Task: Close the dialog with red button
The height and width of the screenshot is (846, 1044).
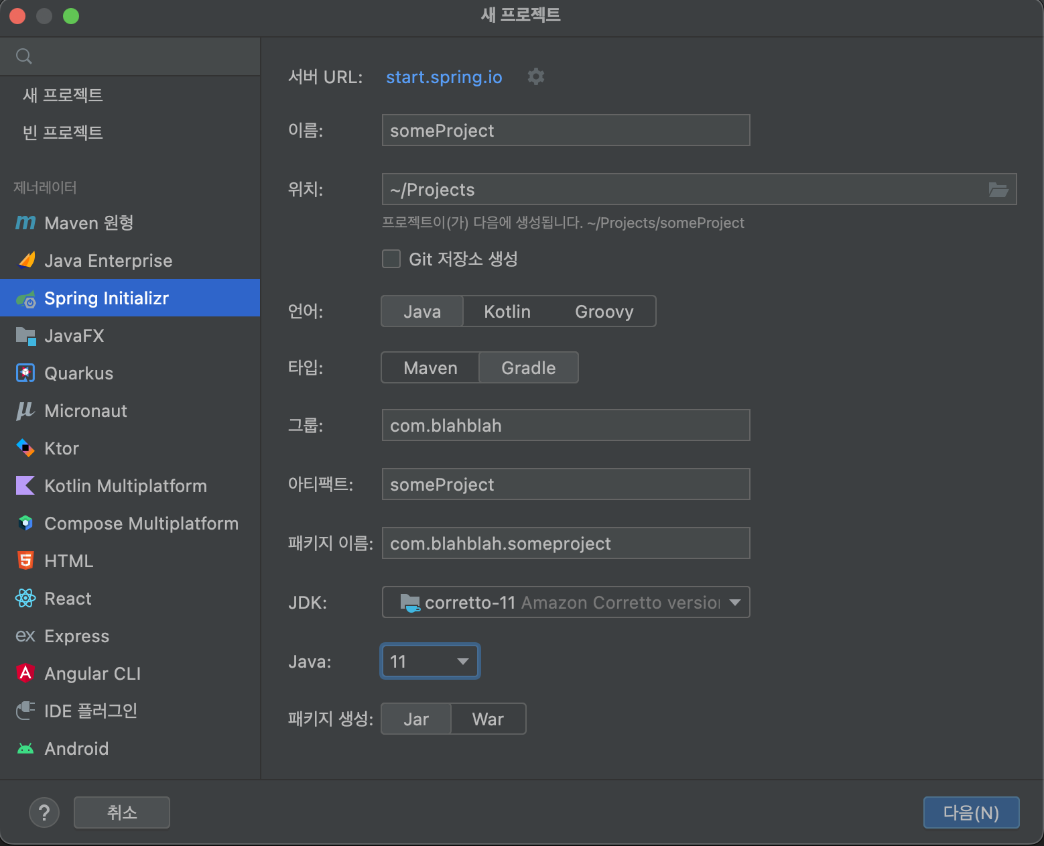Action: [17, 16]
